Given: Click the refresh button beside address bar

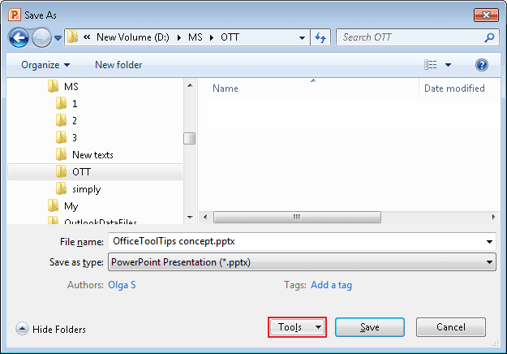Looking at the screenshot, I should coord(320,37).
